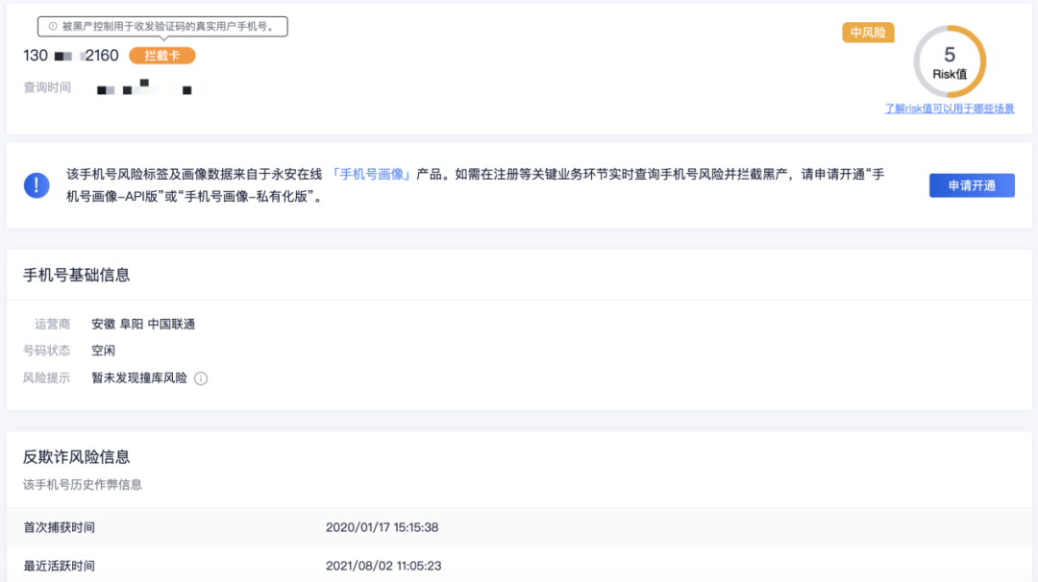Click the 申请开通 button
1038x582 pixels.
pos(972,185)
